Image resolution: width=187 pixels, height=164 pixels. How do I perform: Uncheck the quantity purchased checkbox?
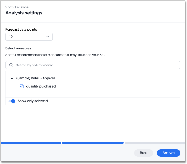(21, 86)
